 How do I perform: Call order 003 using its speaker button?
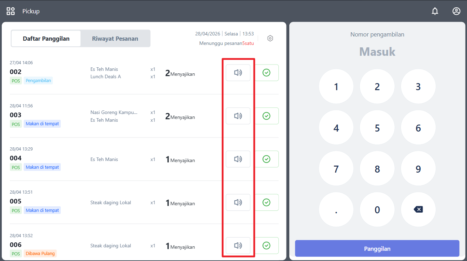click(238, 116)
